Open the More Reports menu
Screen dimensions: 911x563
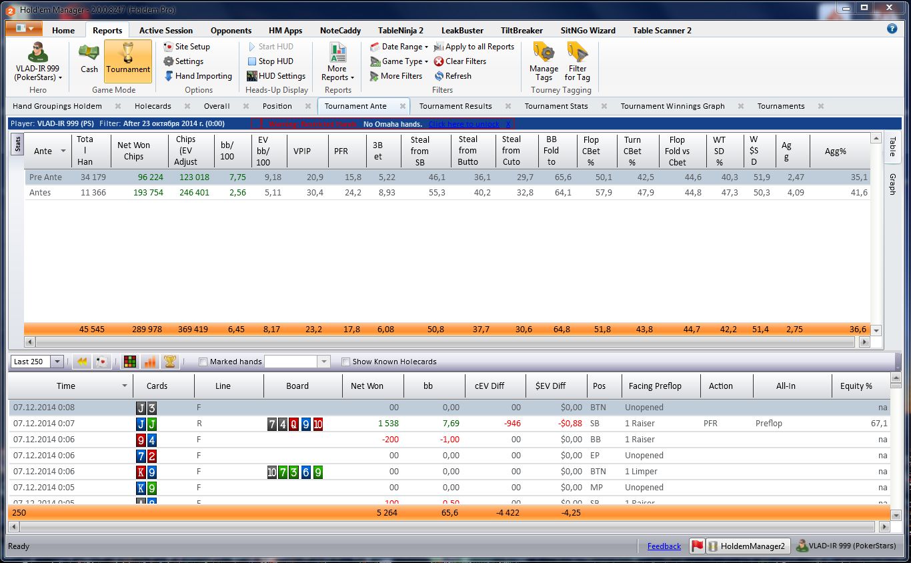pyautogui.click(x=337, y=62)
